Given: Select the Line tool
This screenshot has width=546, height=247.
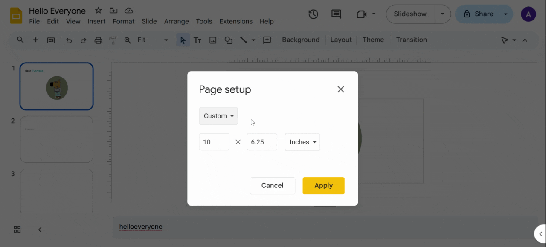Looking at the screenshot, I should pyautogui.click(x=244, y=40).
